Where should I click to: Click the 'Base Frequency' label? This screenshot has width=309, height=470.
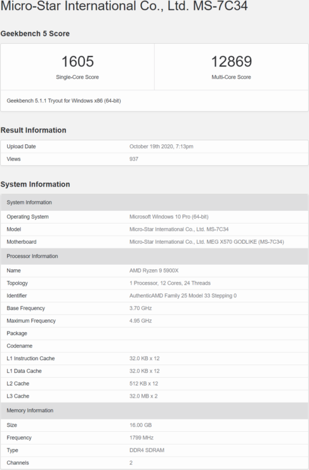pyautogui.click(x=26, y=309)
